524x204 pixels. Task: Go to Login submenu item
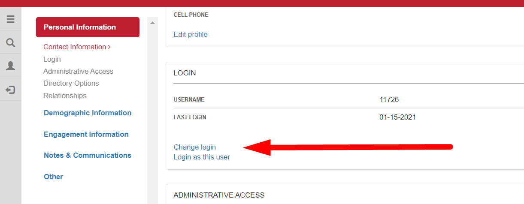pos(52,59)
